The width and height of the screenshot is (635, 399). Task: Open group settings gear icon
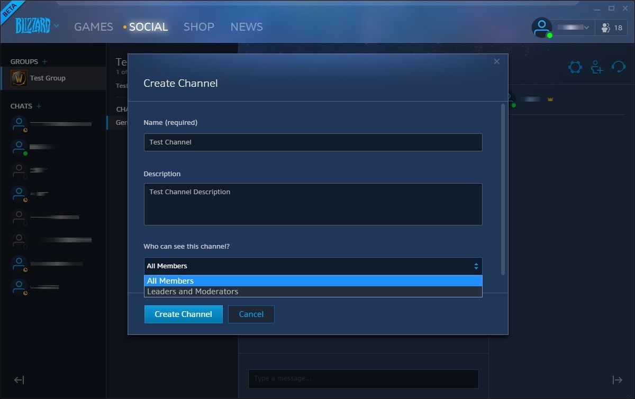[x=575, y=67]
